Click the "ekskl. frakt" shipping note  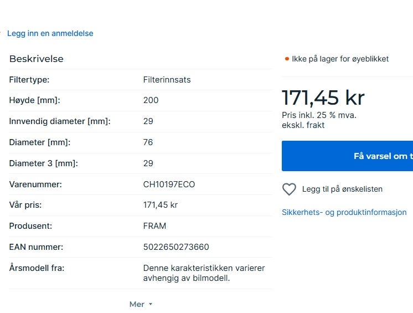pyautogui.click(x=303, y=125)
